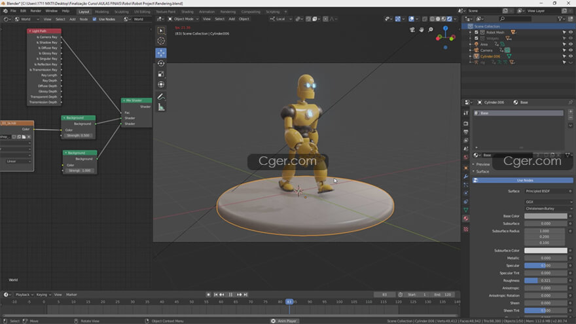Open Surface Principled BSDF dropdown
The height and width of the screenshot is (324, 576).
click(x=549, y=191)
